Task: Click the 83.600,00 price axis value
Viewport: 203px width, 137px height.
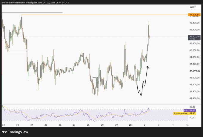Action: [194, 78]
